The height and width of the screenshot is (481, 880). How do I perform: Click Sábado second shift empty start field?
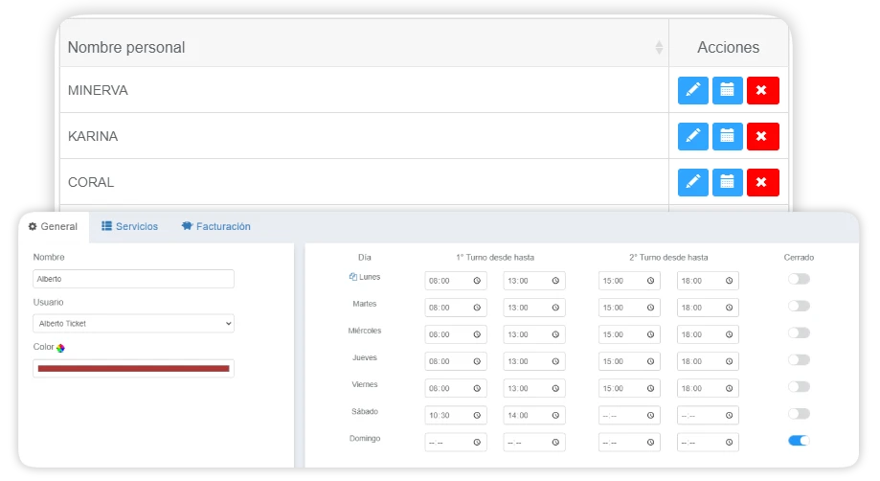(x=629, y=415)
